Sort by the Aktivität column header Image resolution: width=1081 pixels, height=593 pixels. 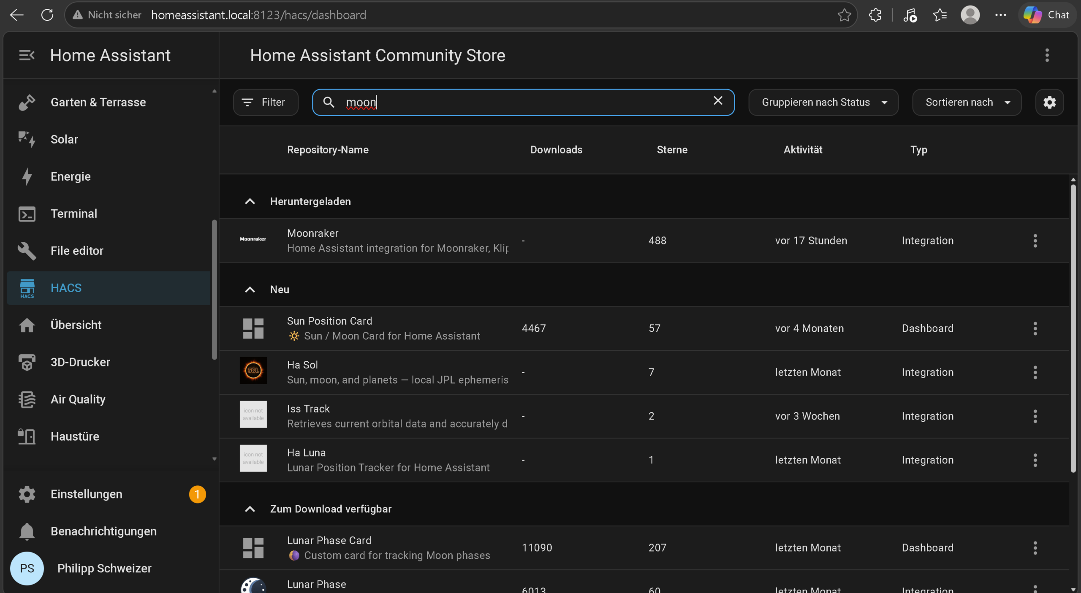click(803, 150)
